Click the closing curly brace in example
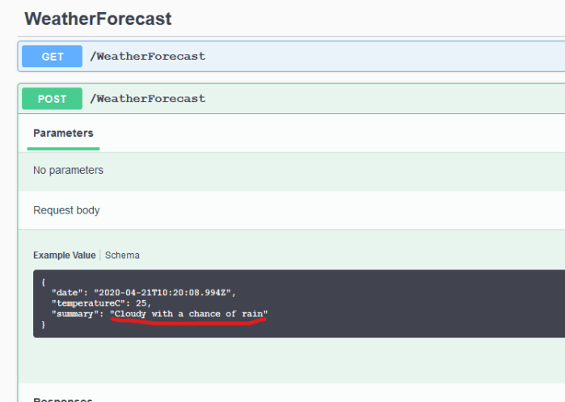Viewport: 565px width, 402px height. point(43,324)
